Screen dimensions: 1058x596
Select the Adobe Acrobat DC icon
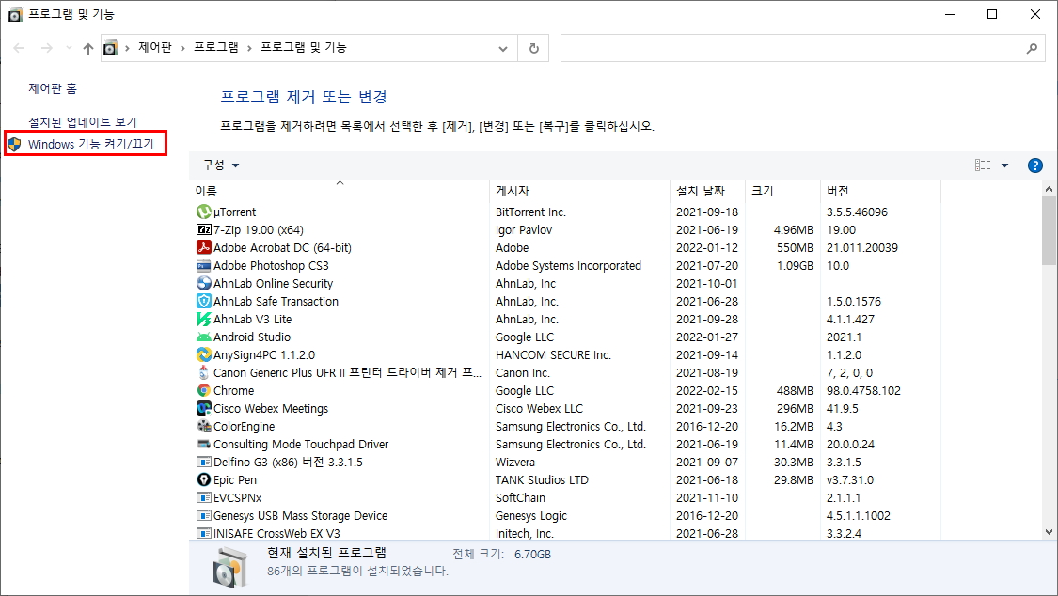[x=204, y=247]
